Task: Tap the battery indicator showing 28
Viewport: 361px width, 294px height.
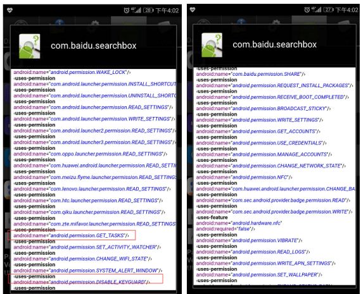Action: coord(148,10)
